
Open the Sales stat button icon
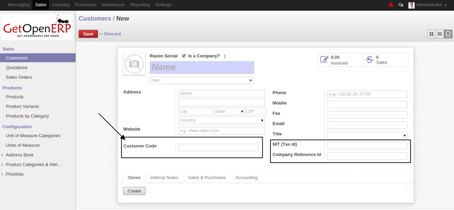369,60
